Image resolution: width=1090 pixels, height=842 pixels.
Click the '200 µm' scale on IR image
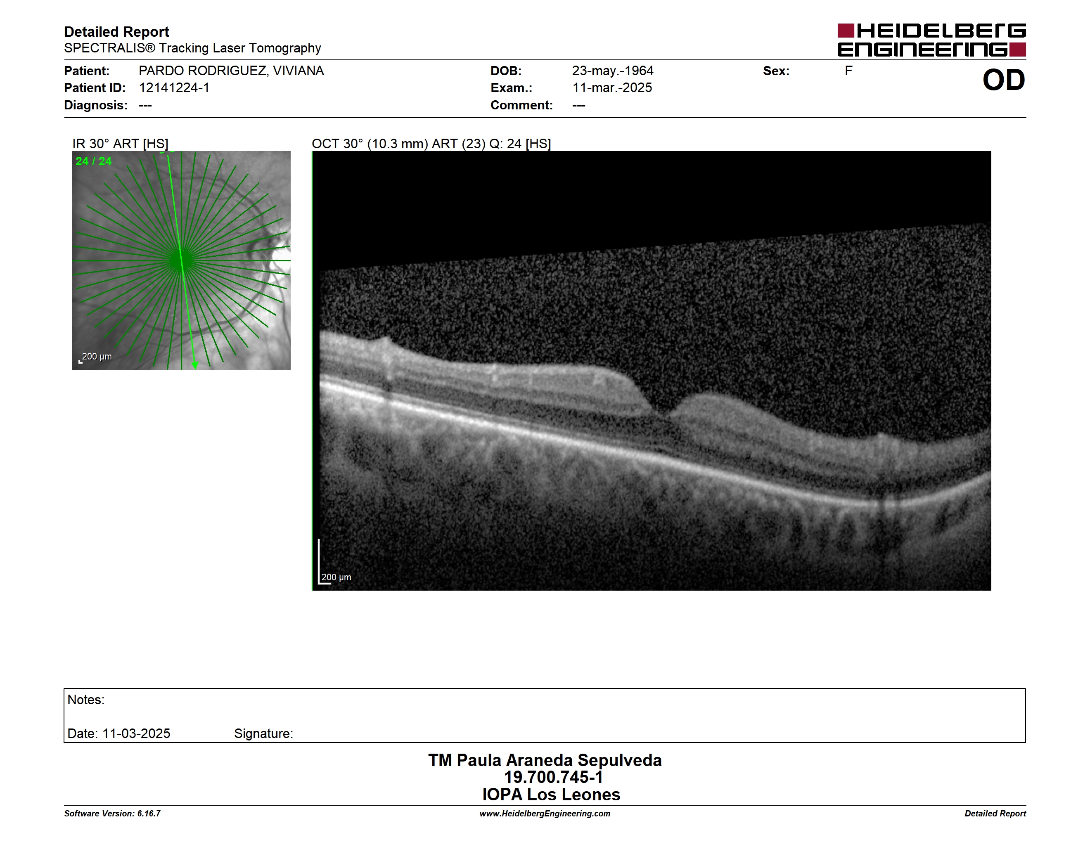pyautogui.click(x=95, y=357)
